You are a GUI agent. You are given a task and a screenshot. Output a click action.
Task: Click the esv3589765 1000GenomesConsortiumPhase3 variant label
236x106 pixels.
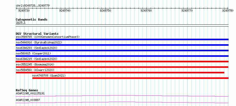(x=48, y=37)
